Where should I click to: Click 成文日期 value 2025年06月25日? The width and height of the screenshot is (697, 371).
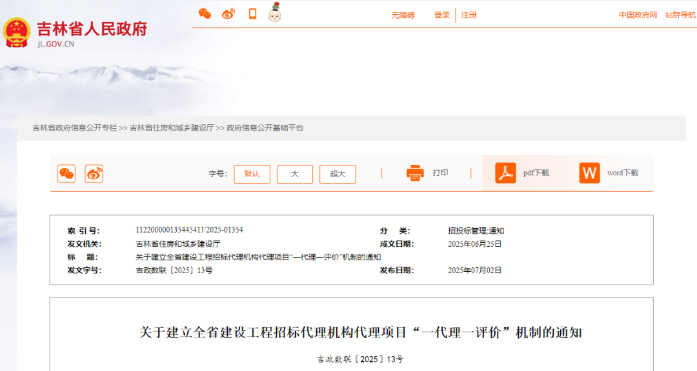pyautogui.click(x=475, y=243)
